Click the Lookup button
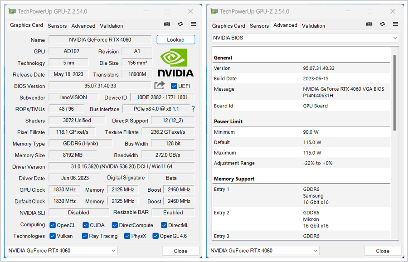This screenshot has height=262, width=408. pos(176,39)
